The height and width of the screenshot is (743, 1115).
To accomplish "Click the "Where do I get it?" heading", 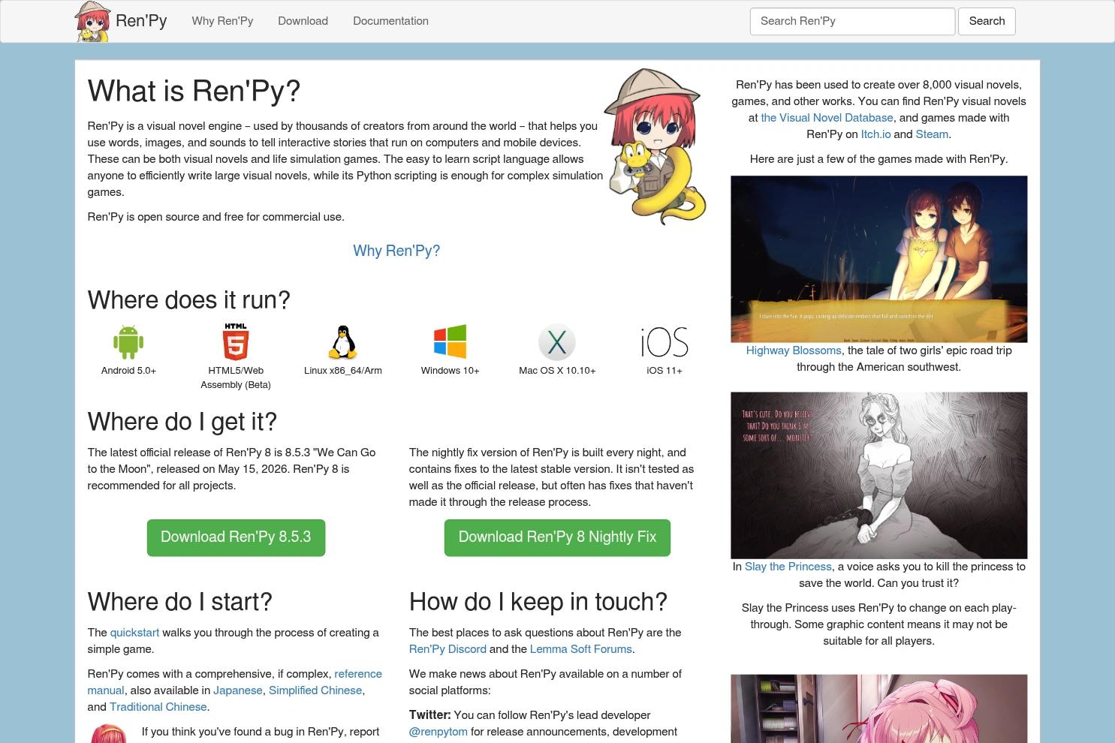I will (x=182, y=422).
